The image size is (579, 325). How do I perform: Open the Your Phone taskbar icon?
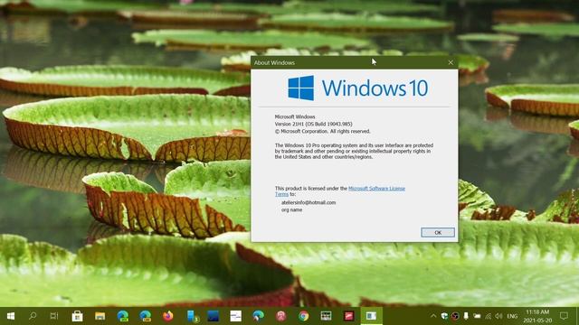(x=192, y=316)
